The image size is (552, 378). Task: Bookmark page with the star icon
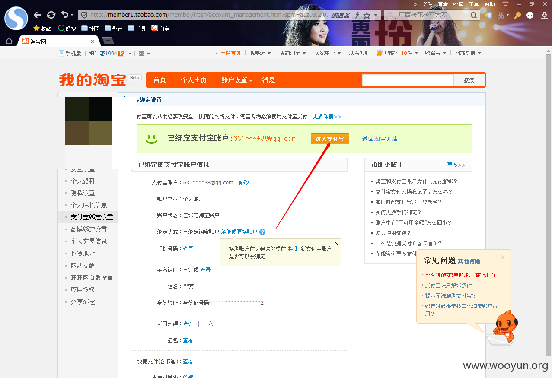[x=367, y=15]
